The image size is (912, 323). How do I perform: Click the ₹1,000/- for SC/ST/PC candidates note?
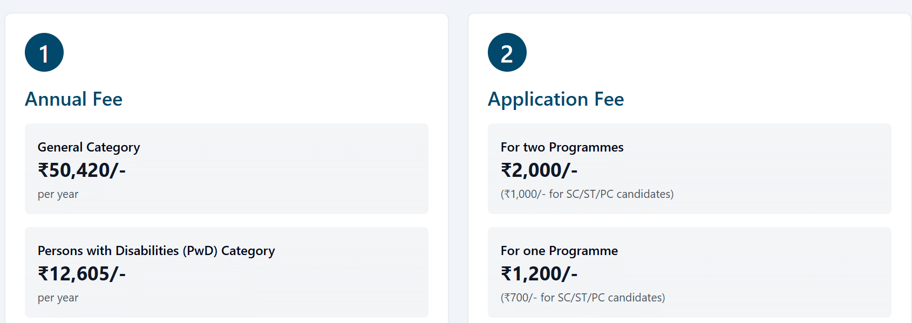pyautogui.click(x=587, y=194)
